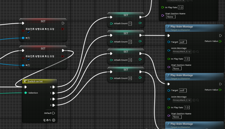Click browse magnifier icon next to PrimaryAttack_C
This screenshot has width=225, height=129.
(197, 100)
